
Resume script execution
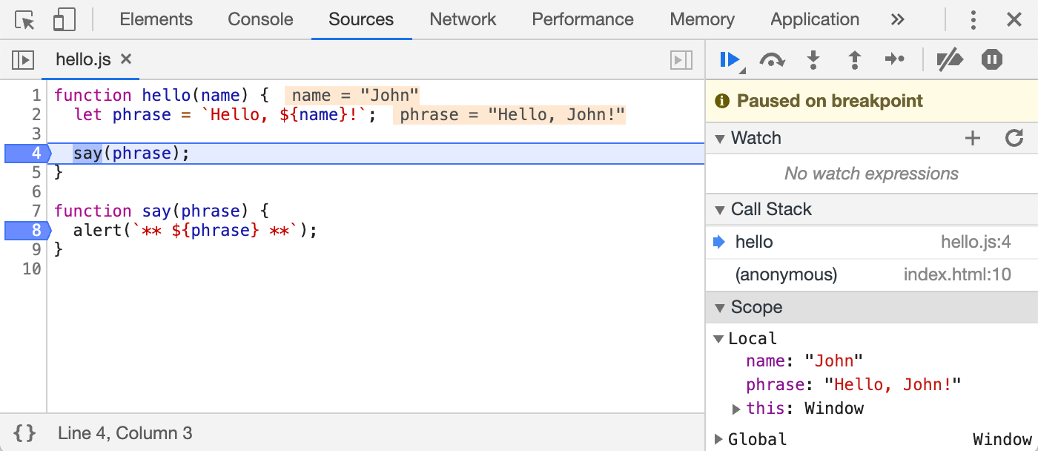click(730, 59)
